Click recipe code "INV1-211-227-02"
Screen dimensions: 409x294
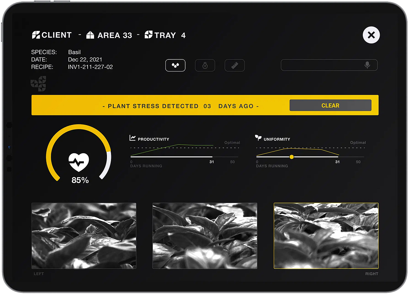click(90, 67)
